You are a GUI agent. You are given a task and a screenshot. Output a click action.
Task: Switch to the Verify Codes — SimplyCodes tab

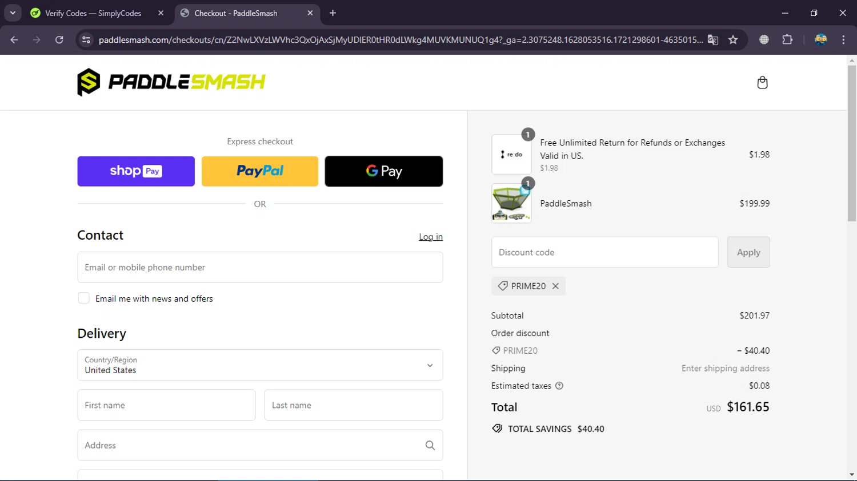point(97,13)
